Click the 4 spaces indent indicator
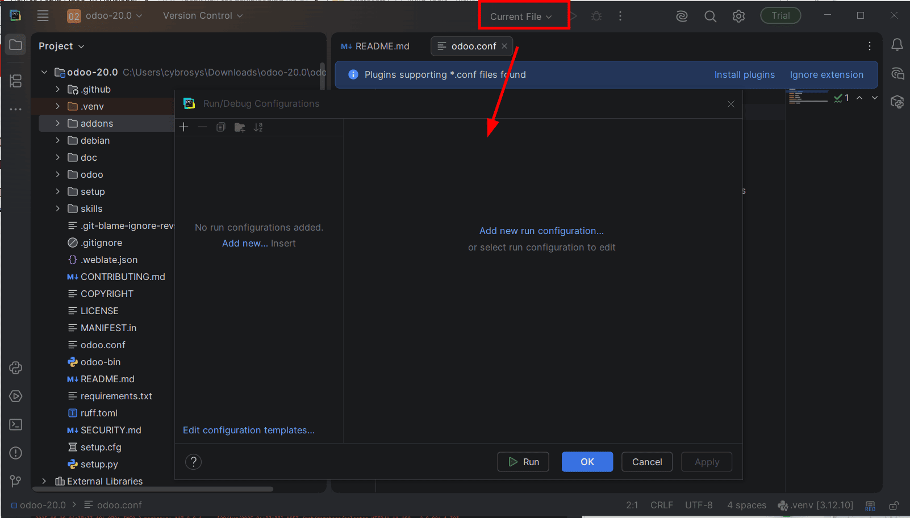Image resolution: width=910 pixels, height=518 pixels. coord(746,505)
